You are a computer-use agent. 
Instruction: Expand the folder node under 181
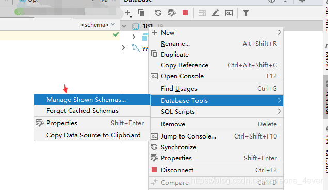[134, 37]
